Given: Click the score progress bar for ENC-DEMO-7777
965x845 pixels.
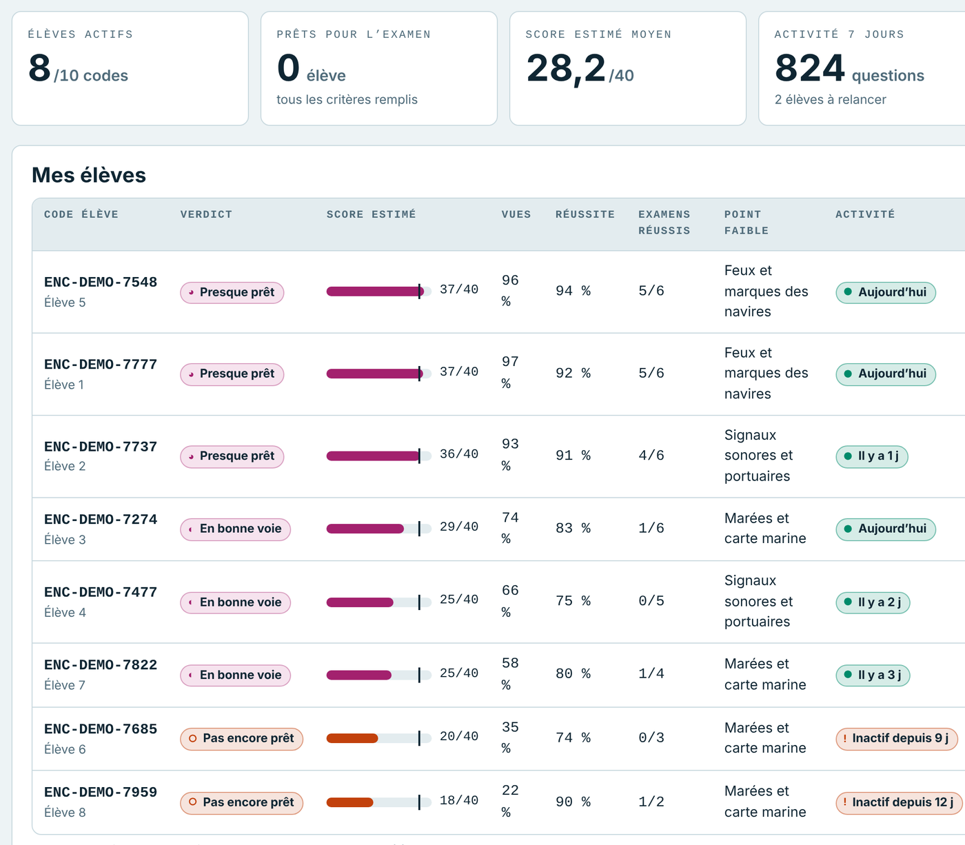Looking at the screenshot, I should coord(379,374).
